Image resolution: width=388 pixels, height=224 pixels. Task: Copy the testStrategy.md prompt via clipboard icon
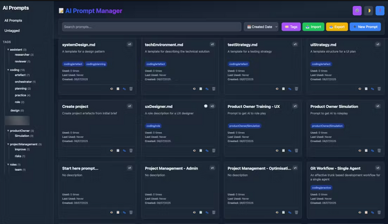pyautogui.click(x=283, y=88)
